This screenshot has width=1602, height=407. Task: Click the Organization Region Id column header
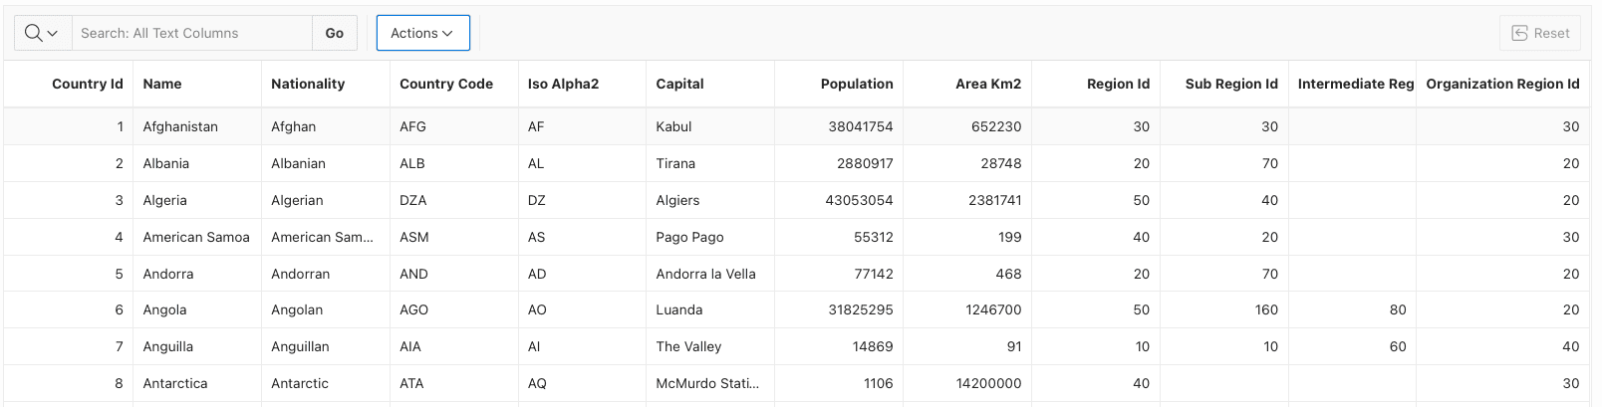point(1502,84)
